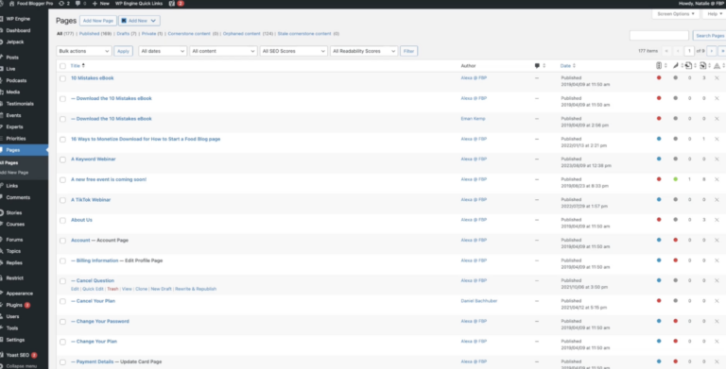Select the About Us row checkbox

click(62, 221)
